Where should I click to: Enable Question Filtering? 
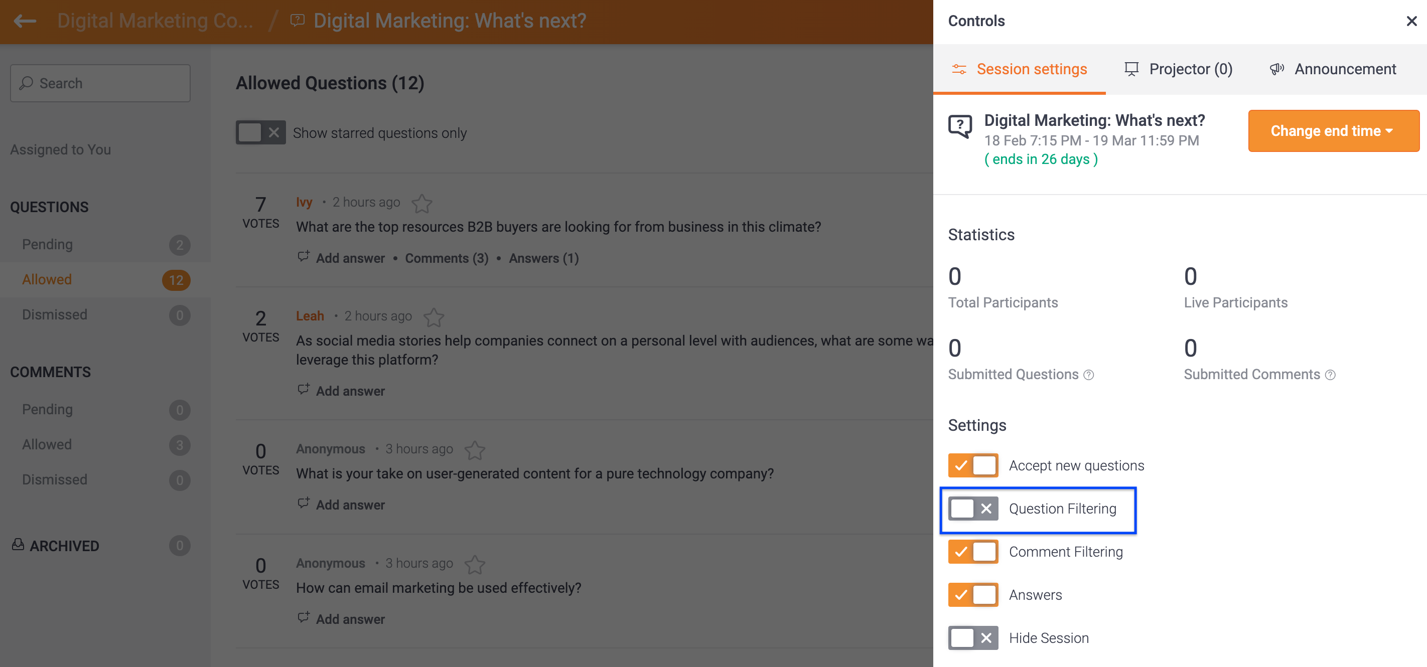click(x=972, y=508)
